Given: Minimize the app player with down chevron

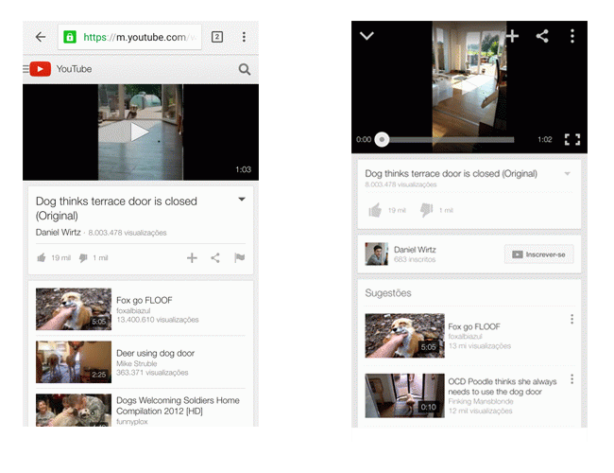Looking at the screenshot, I should tap(367, 36).
